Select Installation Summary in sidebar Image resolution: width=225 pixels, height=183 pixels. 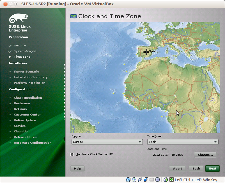coord(31,77)
